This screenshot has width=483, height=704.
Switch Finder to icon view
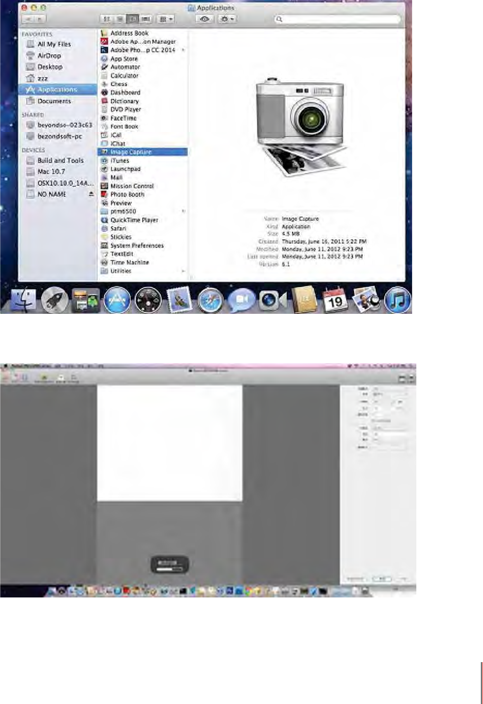[x=107, y=19]
